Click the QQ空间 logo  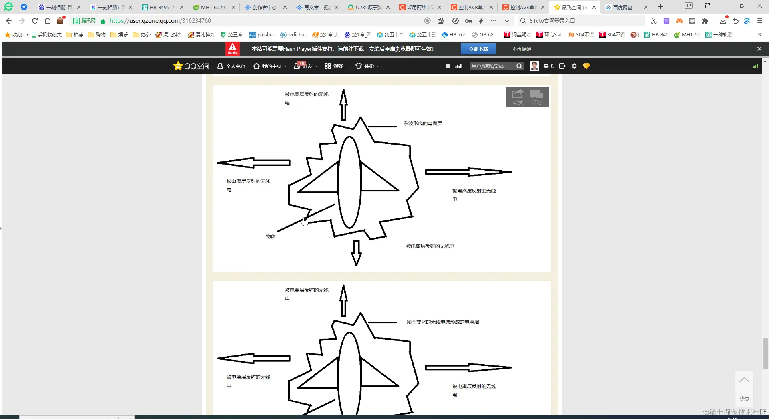(191, 66)
